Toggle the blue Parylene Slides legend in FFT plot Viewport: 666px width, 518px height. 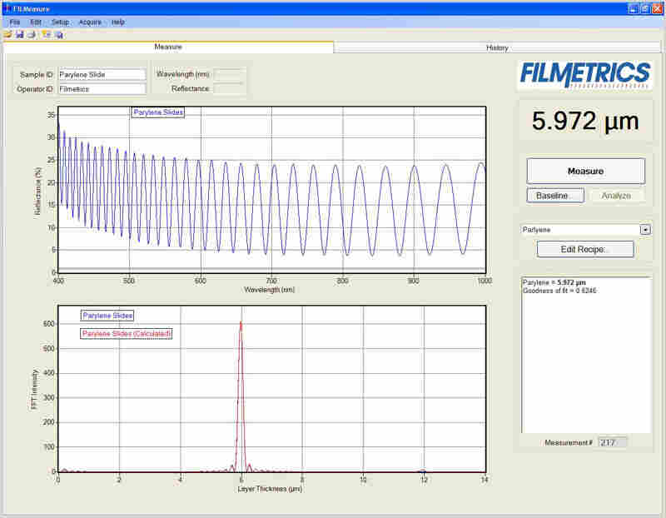pyautogui.click(x=107, y=316)
